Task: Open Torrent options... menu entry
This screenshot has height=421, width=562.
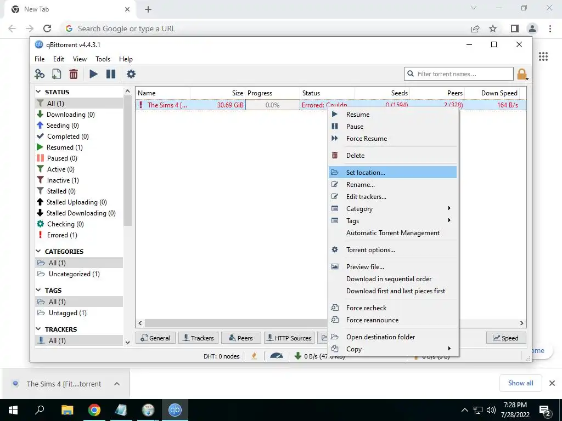Action: 393,250
